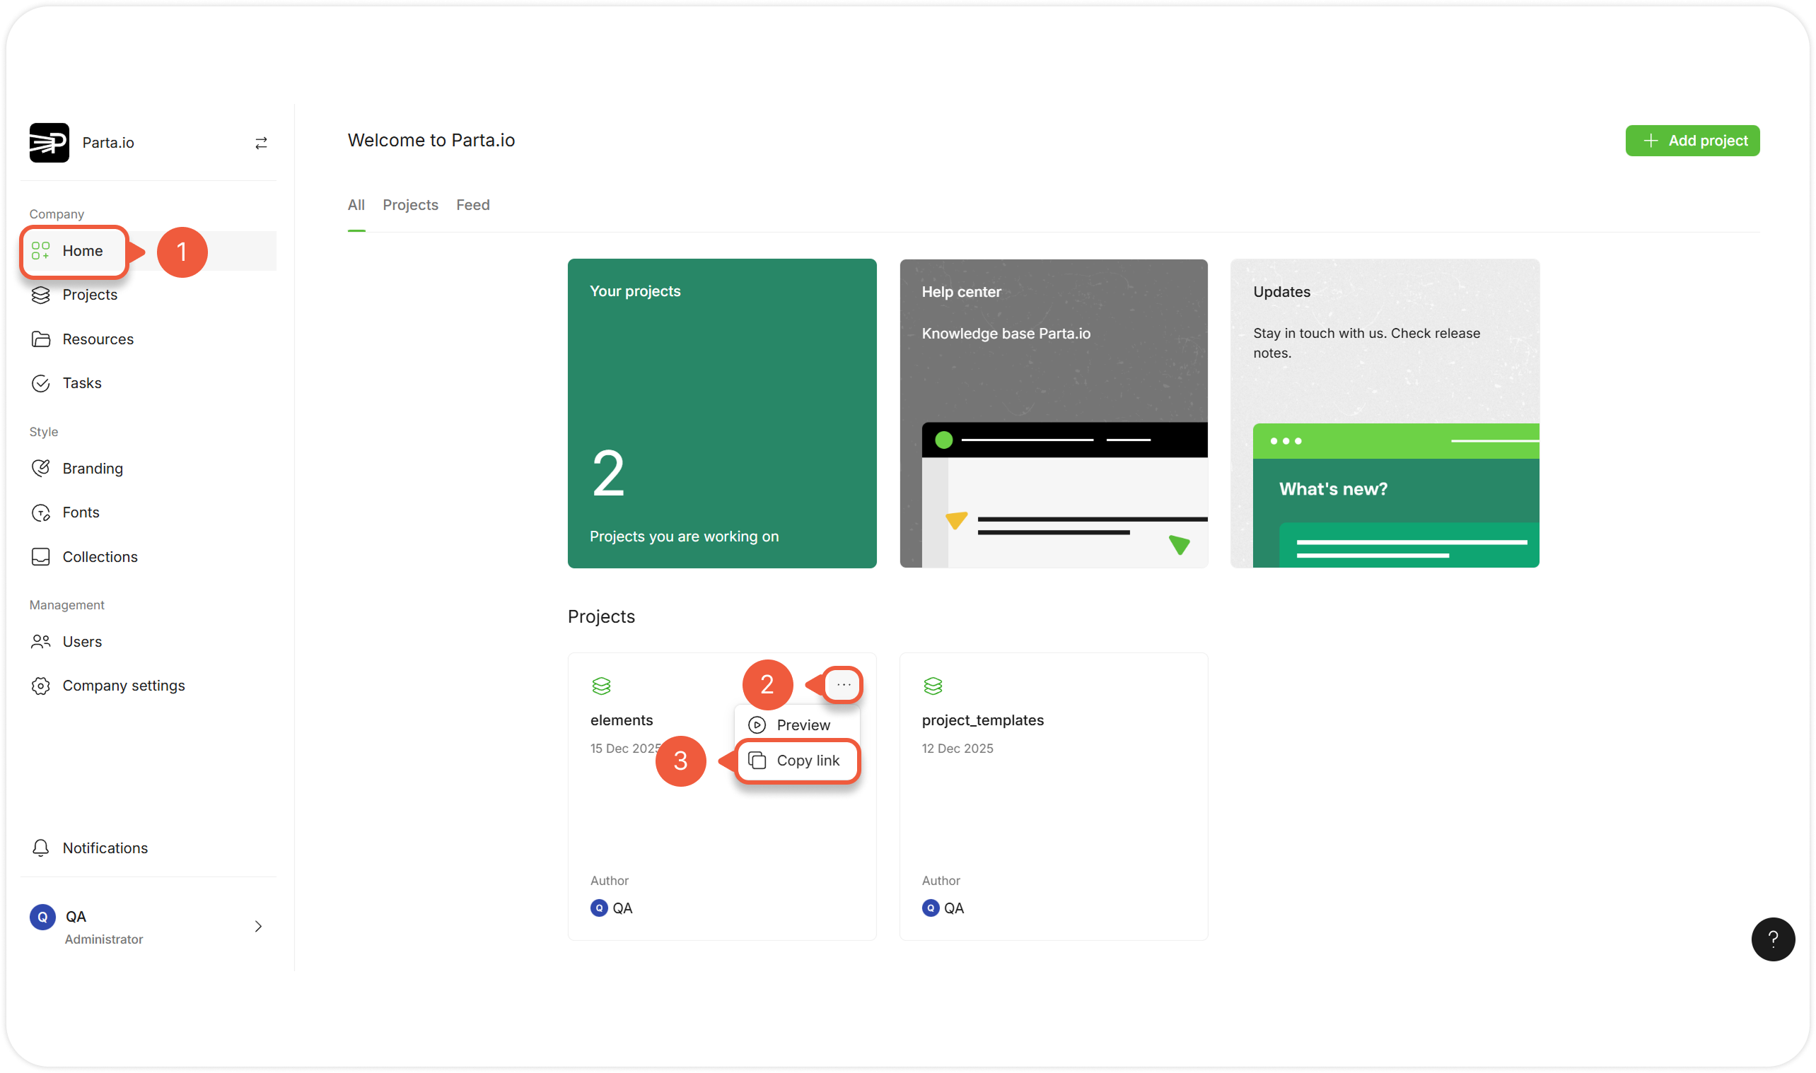Open the Resources folder section
This screenshot has width=1816, height=1073.
pos(98,339)
